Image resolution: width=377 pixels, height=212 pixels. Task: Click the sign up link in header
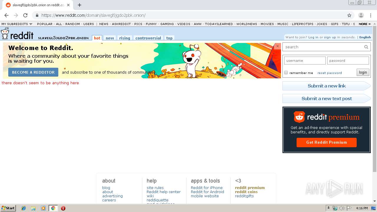click(330, 37)
